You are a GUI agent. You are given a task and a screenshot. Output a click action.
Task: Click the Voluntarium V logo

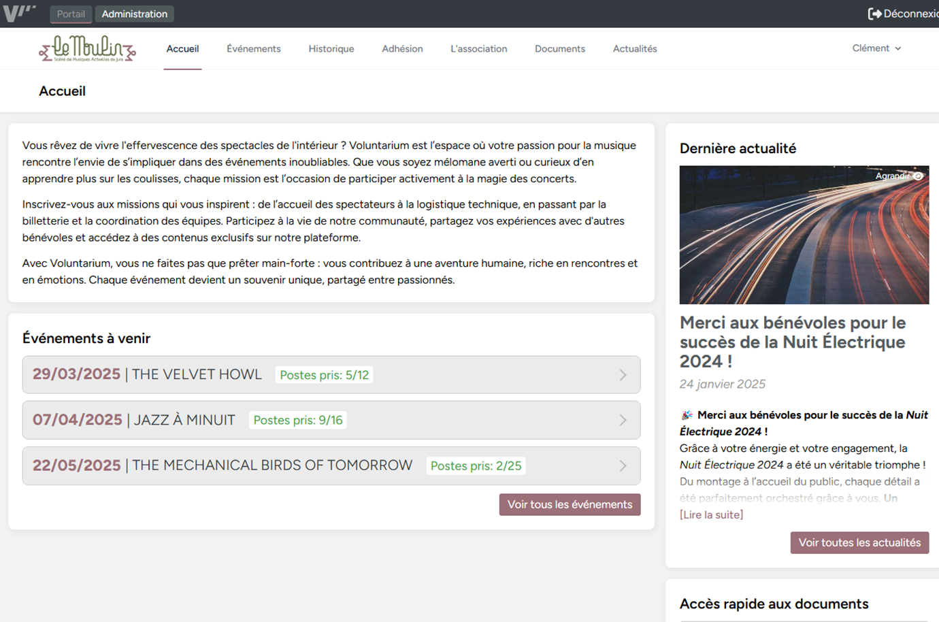(x=18, y=13)
